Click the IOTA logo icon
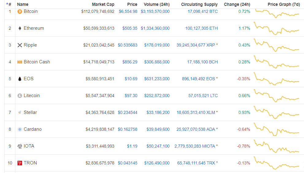This screenshot has width=304, height=173. pos(20,146)
